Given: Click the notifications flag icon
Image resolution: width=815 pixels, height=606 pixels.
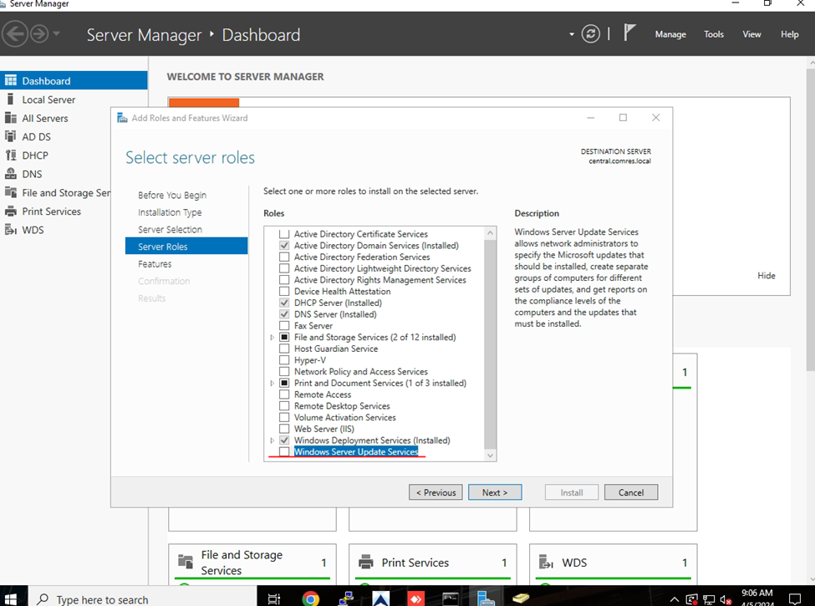Looking at the screenshot, I should point(630,34).
